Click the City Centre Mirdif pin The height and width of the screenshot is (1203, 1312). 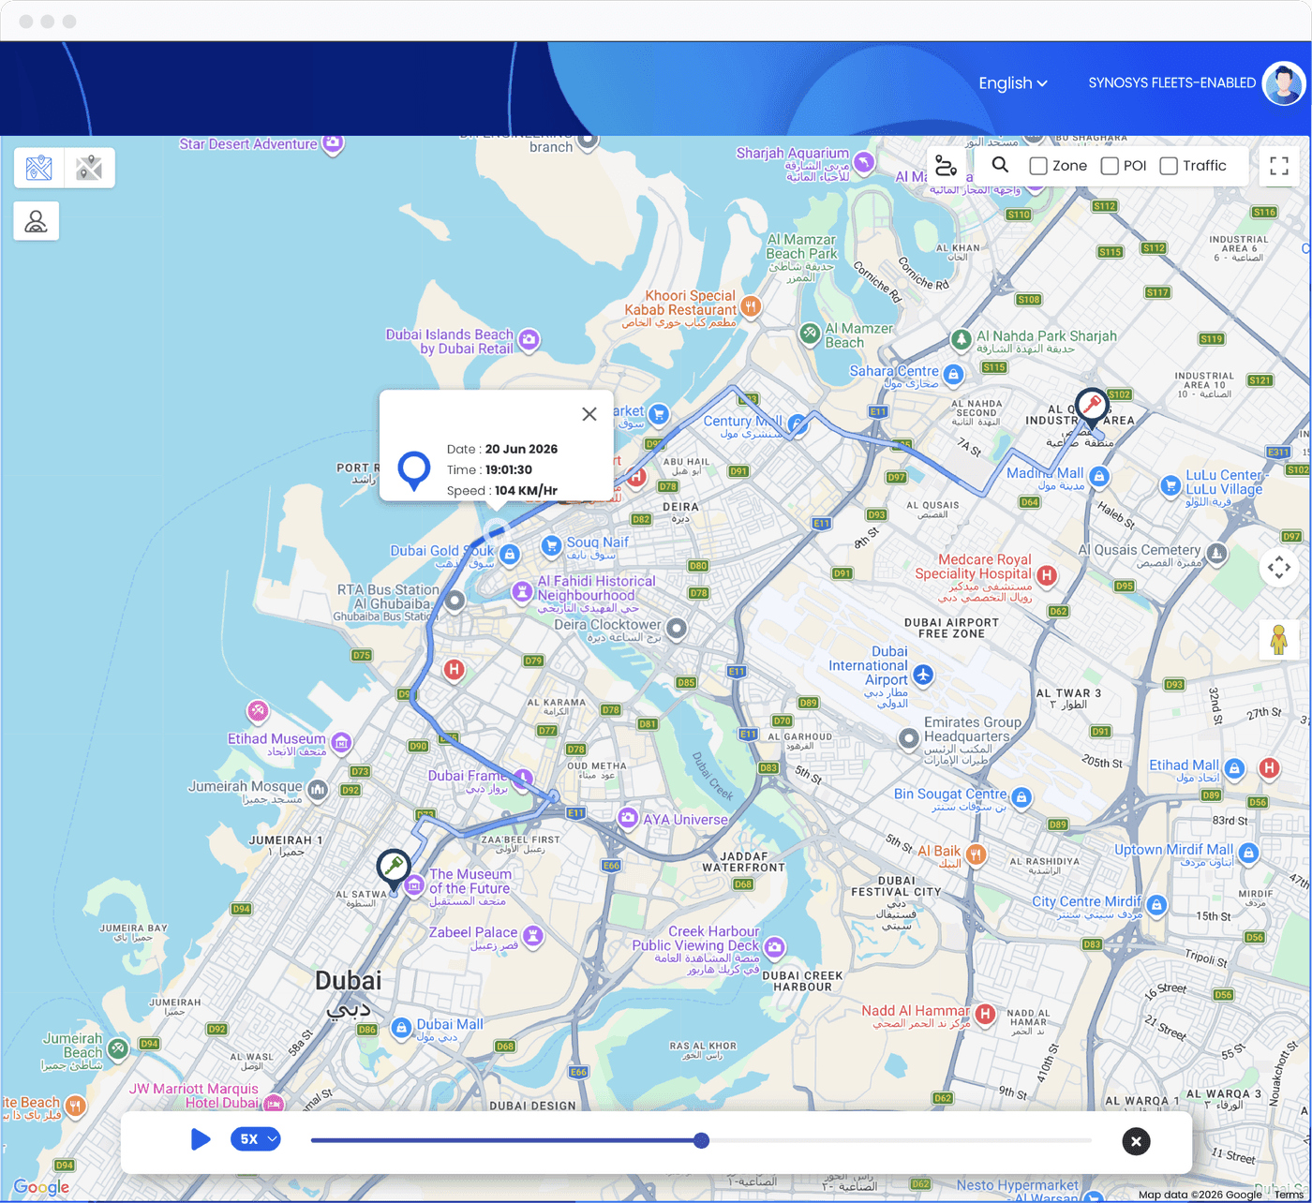1156,905
